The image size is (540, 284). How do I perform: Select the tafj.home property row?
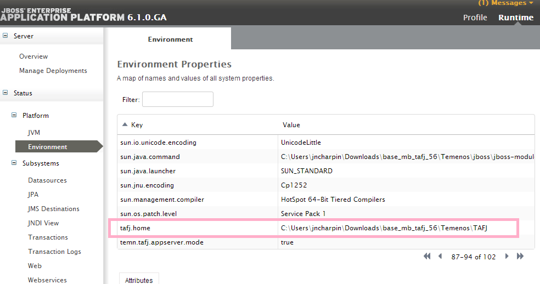pyautogui.click(x=313, y=228)
